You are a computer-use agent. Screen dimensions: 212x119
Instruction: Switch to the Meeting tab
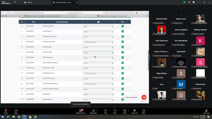pos(28,2)
